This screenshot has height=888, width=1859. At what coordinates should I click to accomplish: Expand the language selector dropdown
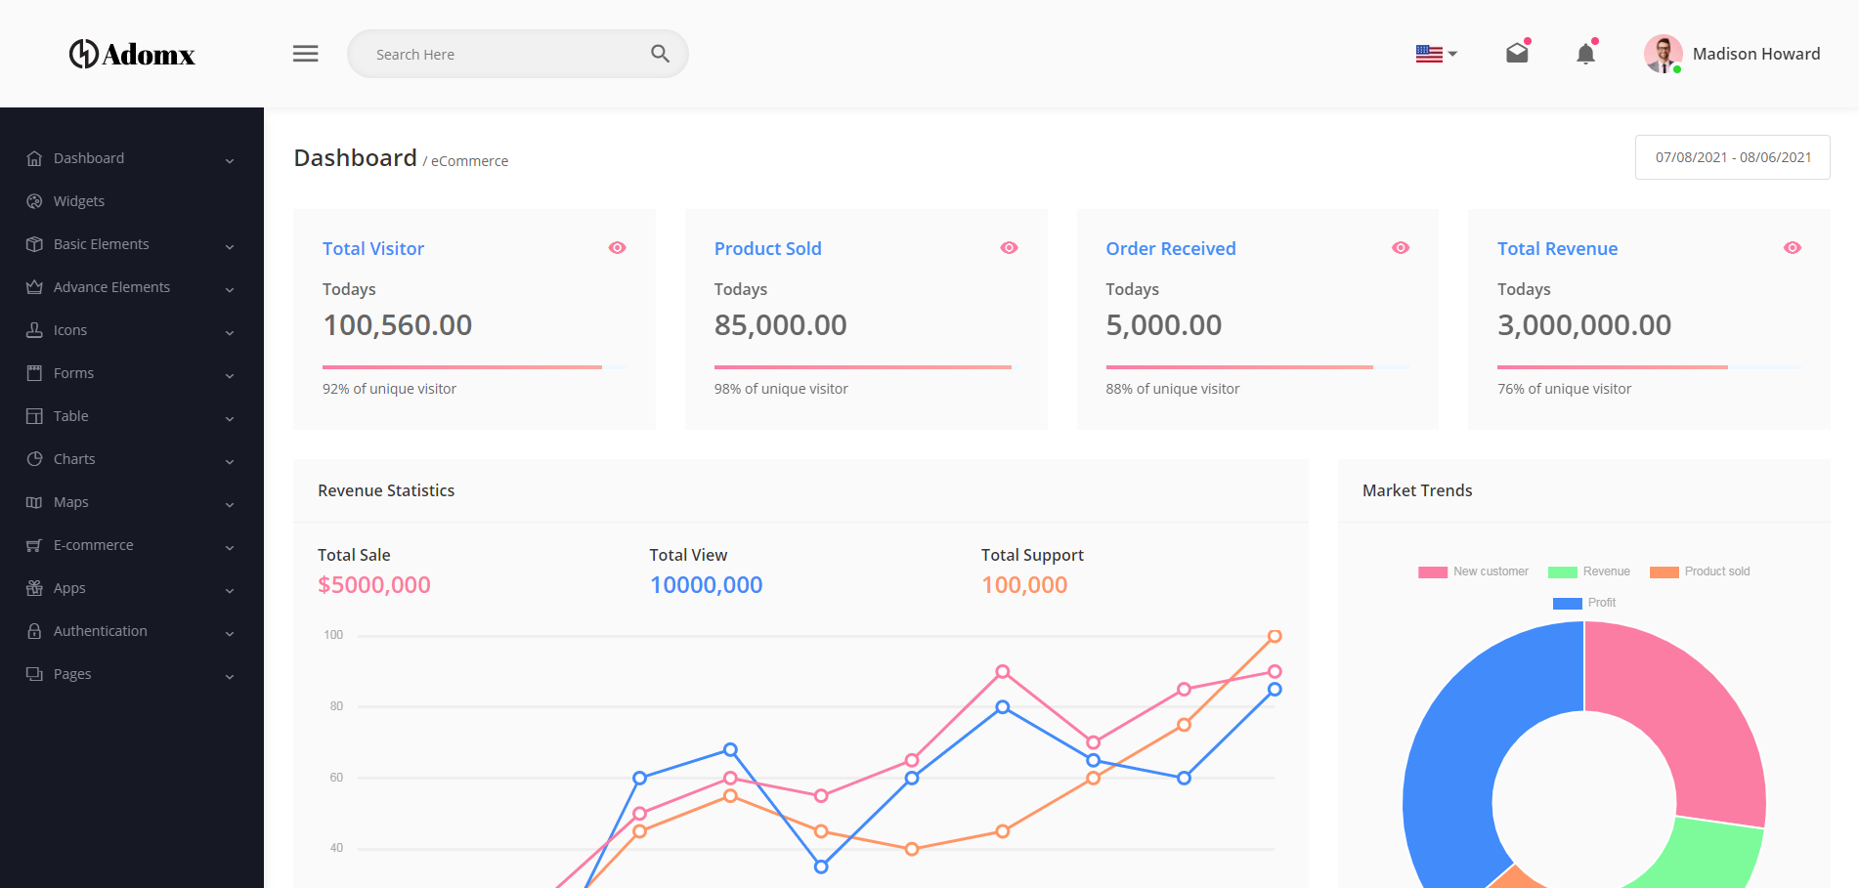coord(1435,54)
